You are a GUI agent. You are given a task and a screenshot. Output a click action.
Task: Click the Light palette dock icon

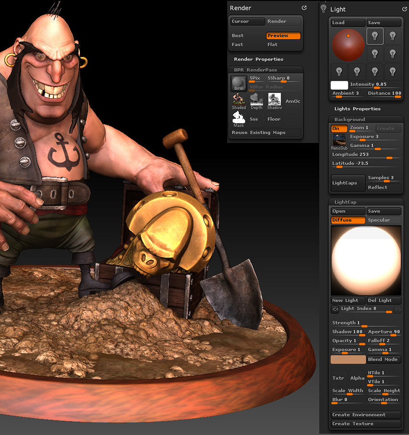coord(404,9)
